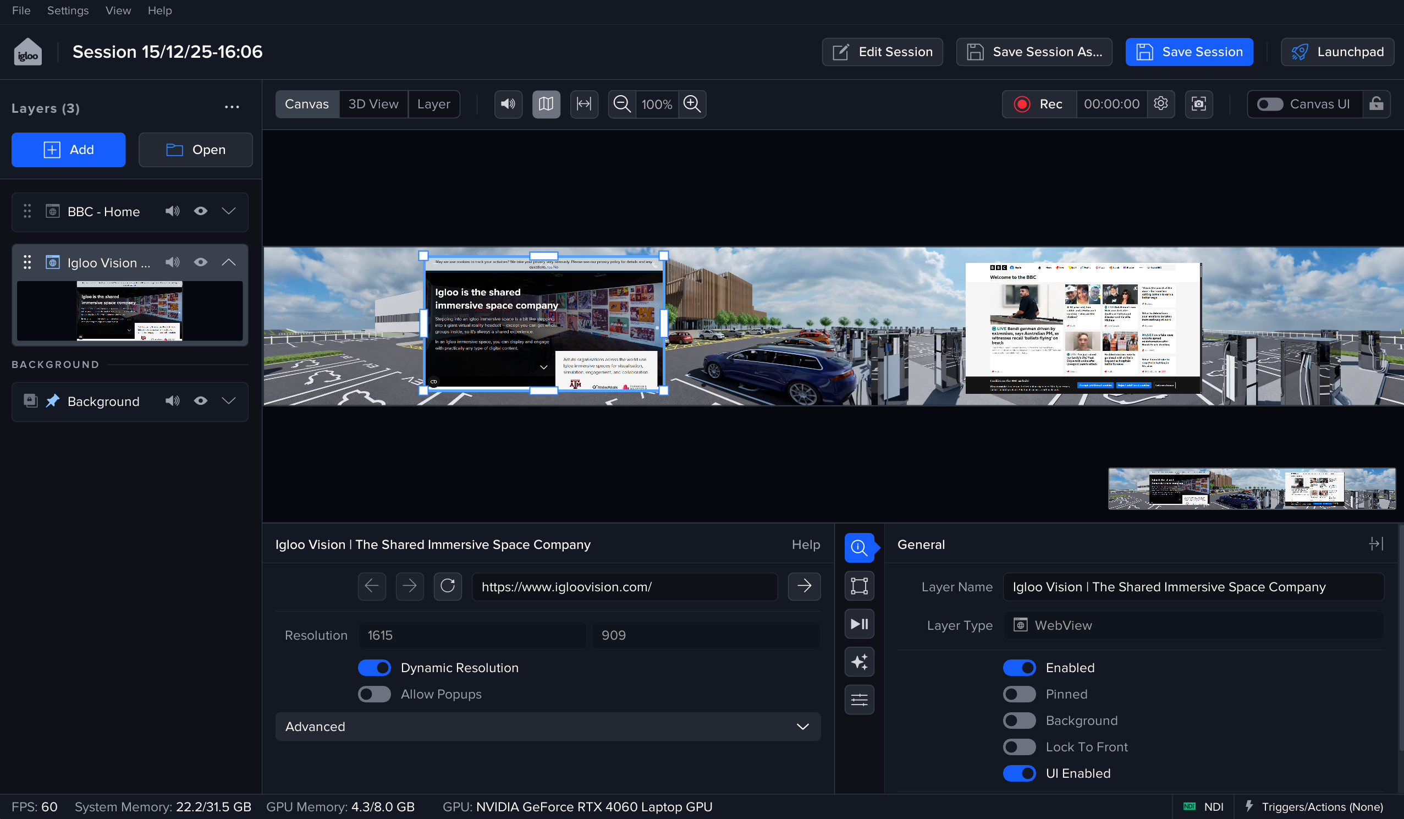Click the URL address field
1404x819 pixels.
tap(624, 587)
